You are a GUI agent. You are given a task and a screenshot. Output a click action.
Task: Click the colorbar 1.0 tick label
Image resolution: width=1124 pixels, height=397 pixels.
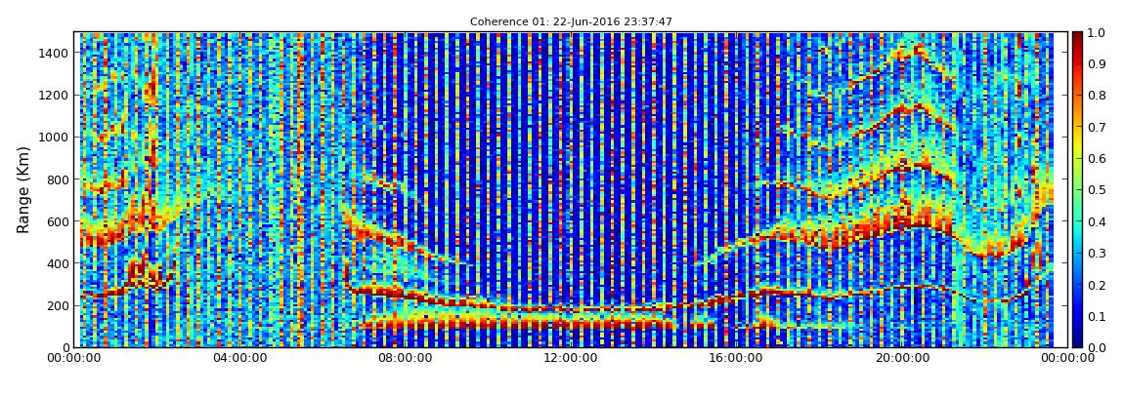coord(1096,33)
